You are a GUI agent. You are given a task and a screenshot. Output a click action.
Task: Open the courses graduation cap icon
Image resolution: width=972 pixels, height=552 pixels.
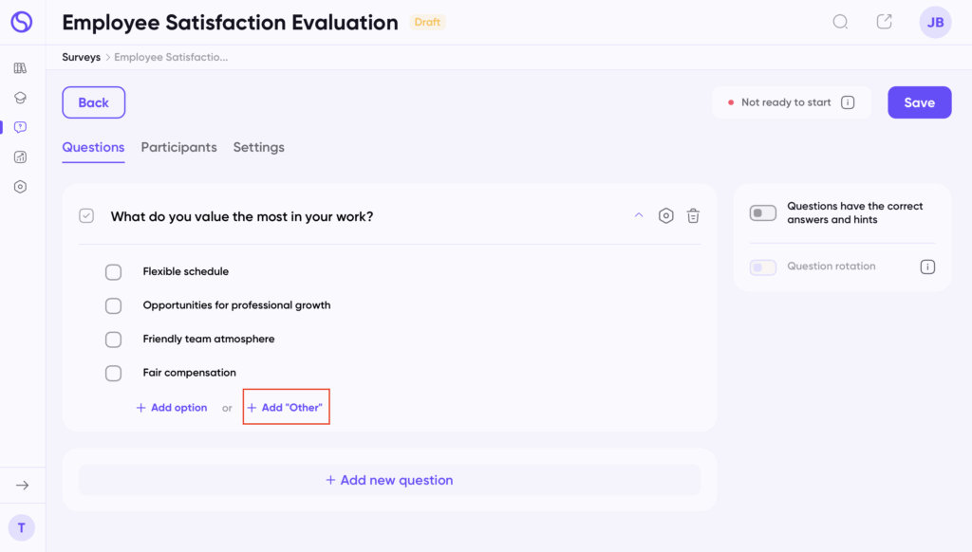click(x=20, y=98)
